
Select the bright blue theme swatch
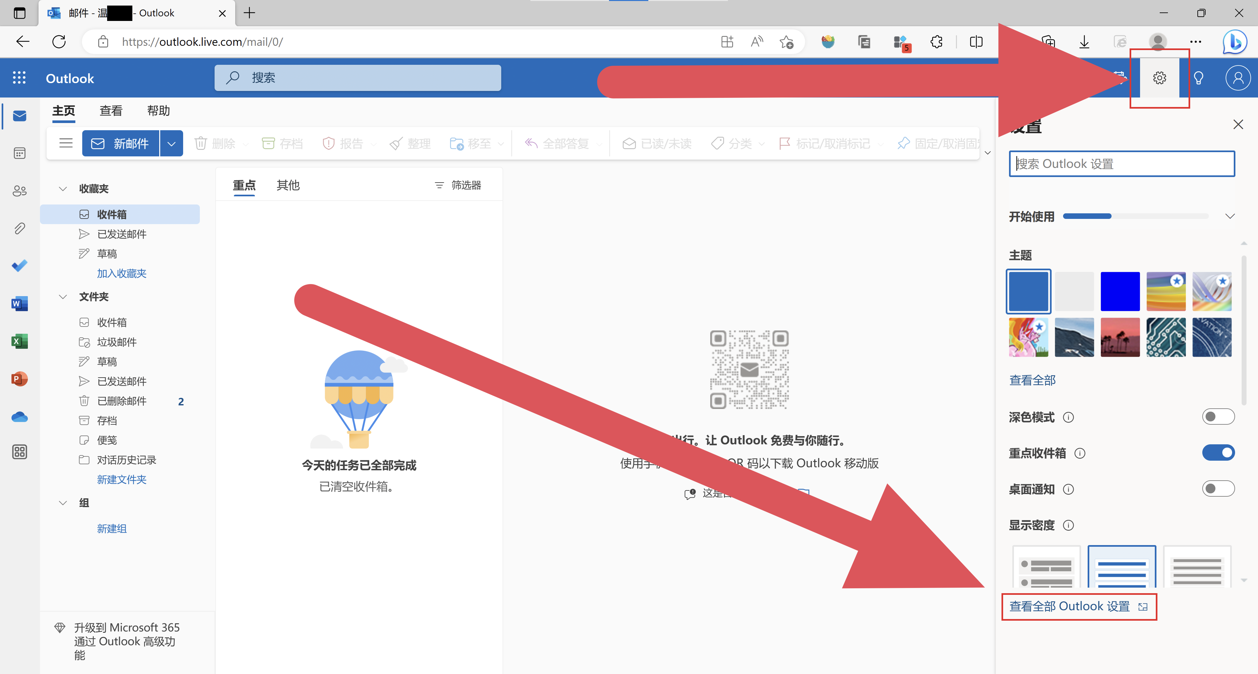[1120, 291]
